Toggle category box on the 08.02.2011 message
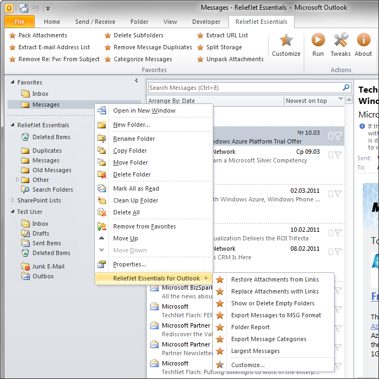Image resolution: width=379 pixels, height=379 pixels. [x=331, y=252]
